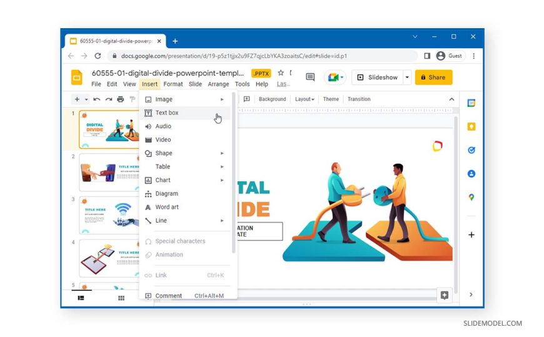Choose Video from Insert menu
Screen dimensions: 544x337
pyautogui.click(x=186, y=140)
